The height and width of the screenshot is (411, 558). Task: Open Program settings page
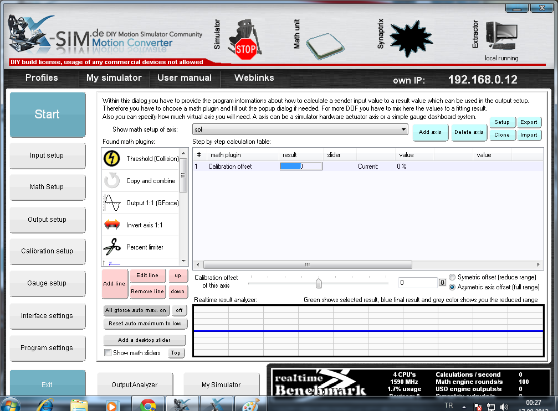[x=47, y=348]
